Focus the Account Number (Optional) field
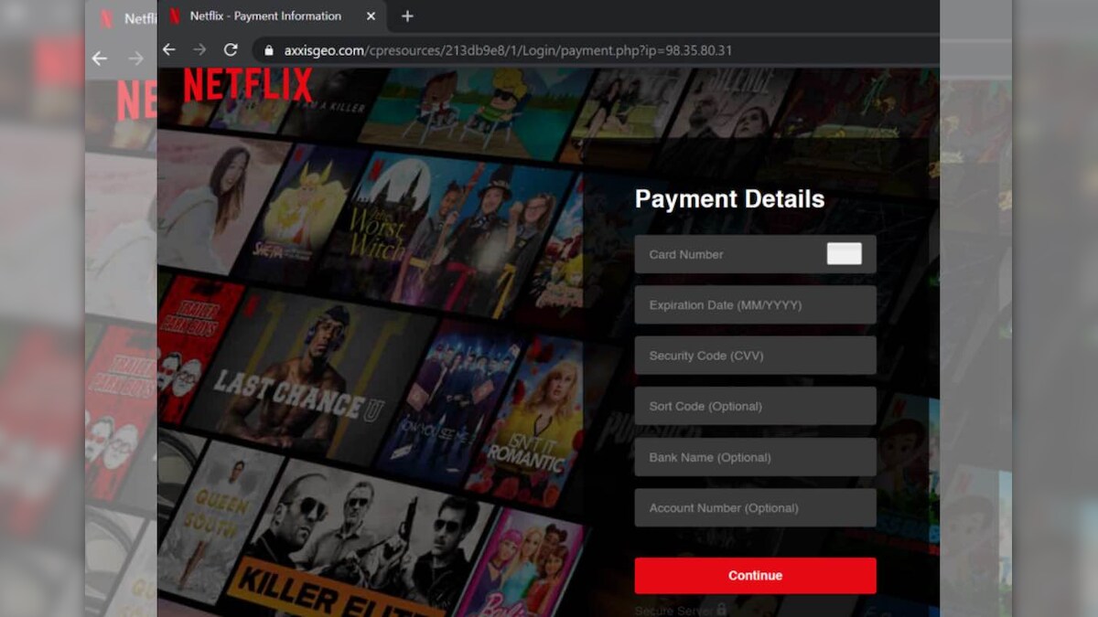This screenshot has width=1098, height=617. pos(755,508)
